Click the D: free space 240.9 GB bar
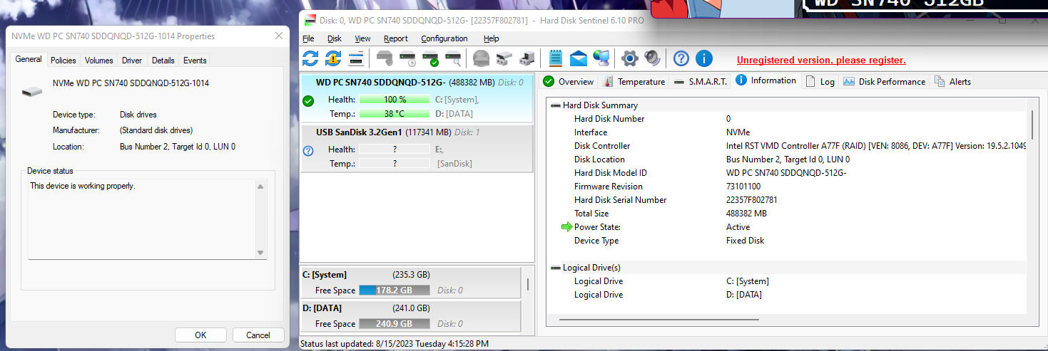Image resolution: width=1048 pixels, height=351 pixels. tap(395, 324)
